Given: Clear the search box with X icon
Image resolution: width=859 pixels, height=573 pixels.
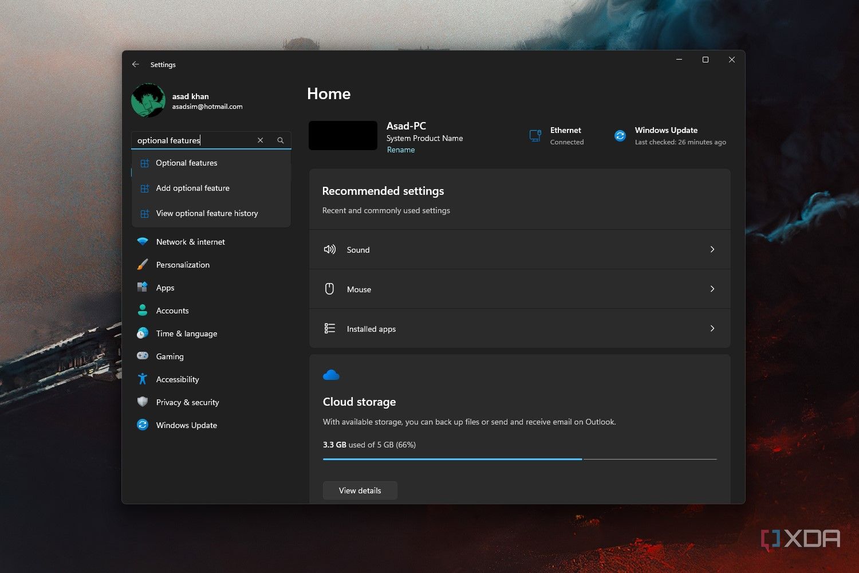Looking at the screenshot, I should [260, 140].
